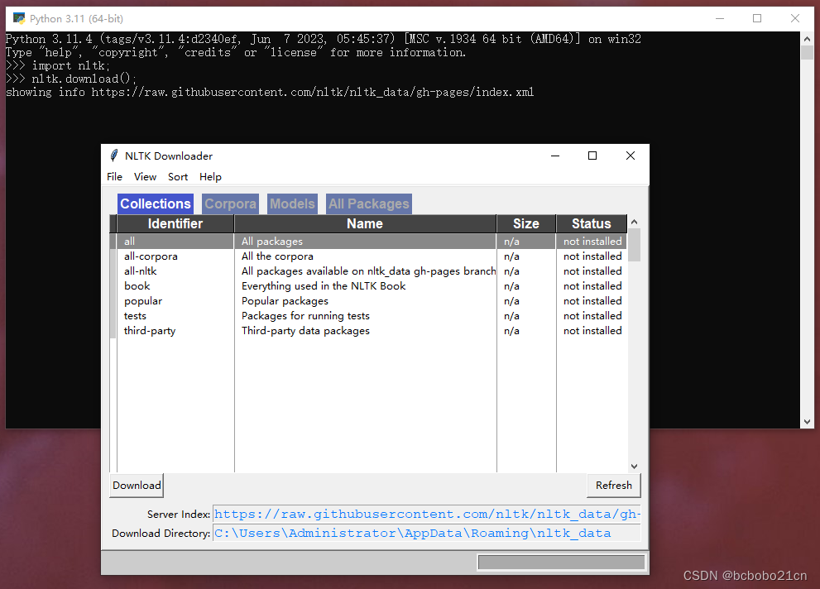This screenshot has height=589, width=820.
Task: Sort by the Identifier column header
Action: [175, 223]
